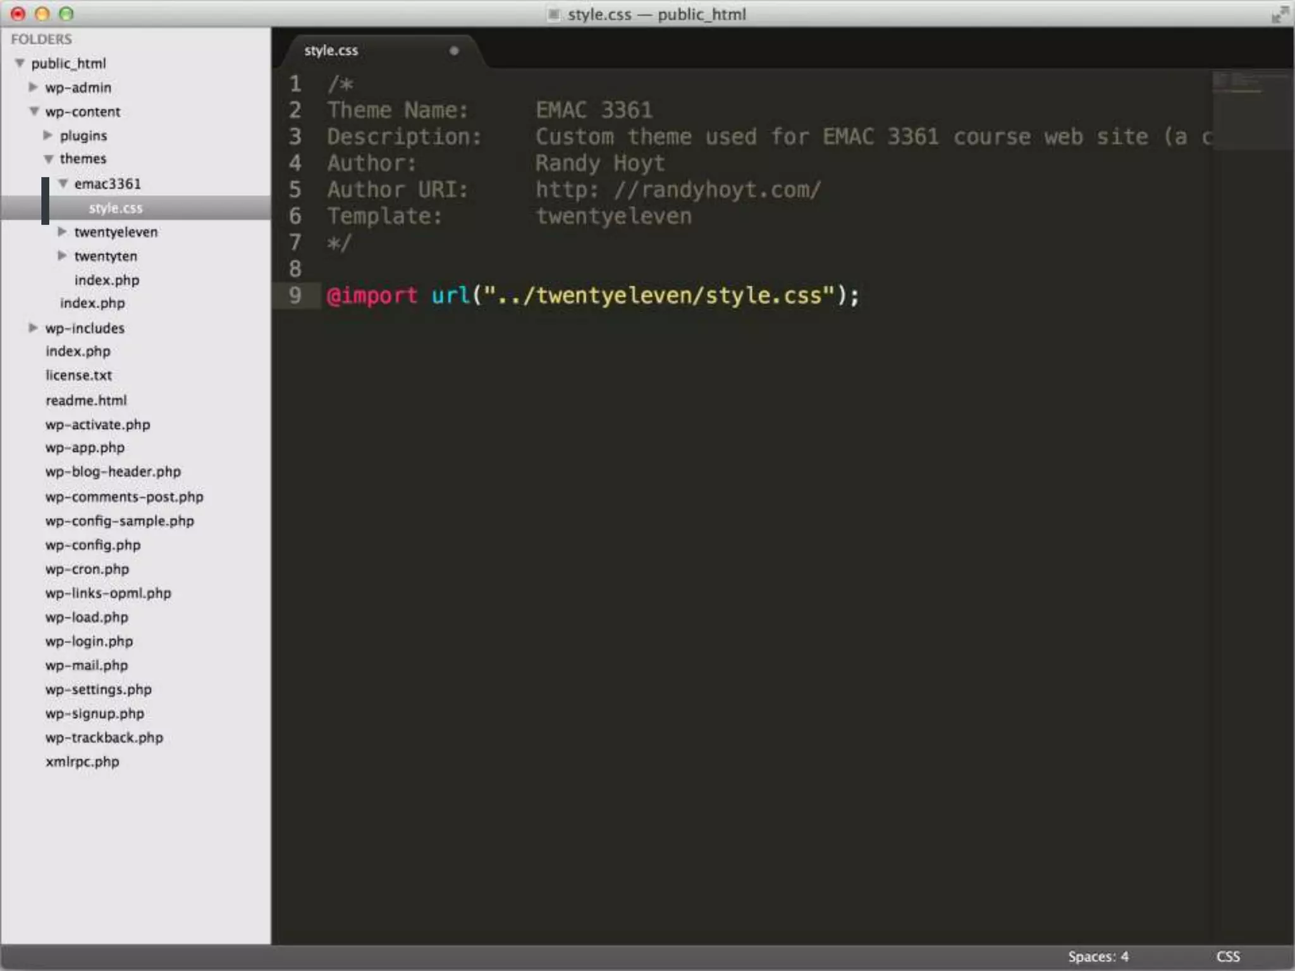Collapse the public_html root folder
This screenshot has width=1295, height=971.
[20, 63]
